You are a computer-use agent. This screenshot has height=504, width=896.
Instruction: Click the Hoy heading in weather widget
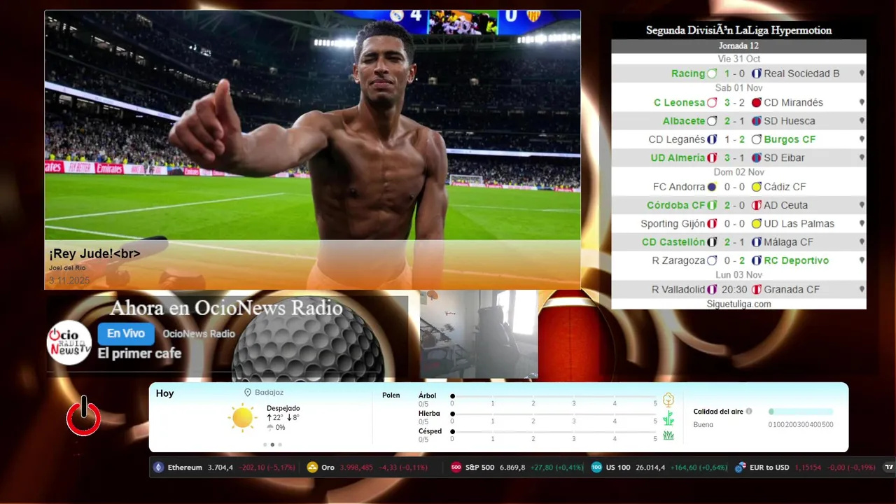tap(164, 393)
